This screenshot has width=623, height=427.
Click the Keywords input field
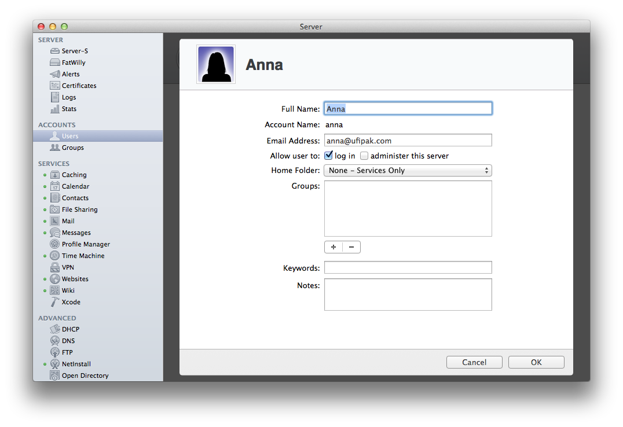[x=408, y=267]
